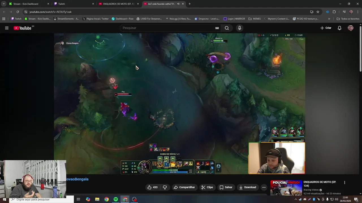Open volume control in system tray

pos(337,199)
